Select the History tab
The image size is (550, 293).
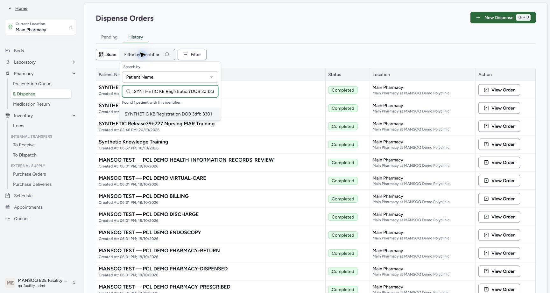136,37
